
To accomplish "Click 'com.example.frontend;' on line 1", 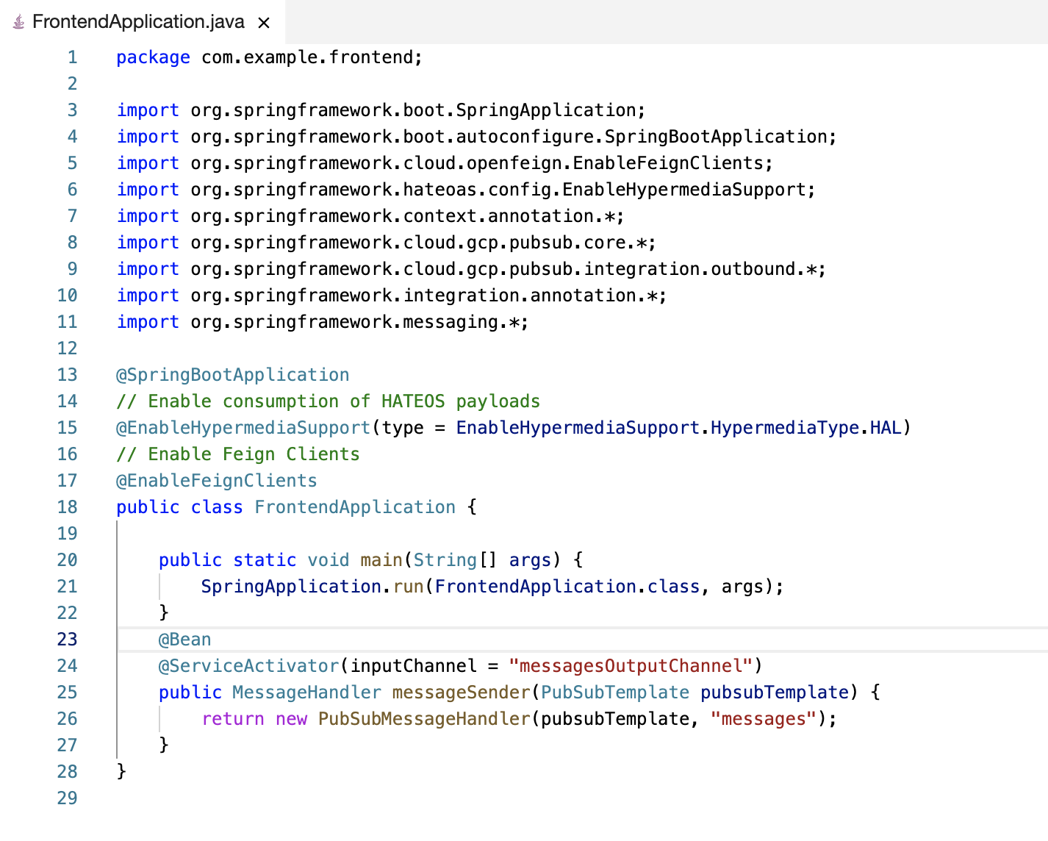I will click(312, 57).
